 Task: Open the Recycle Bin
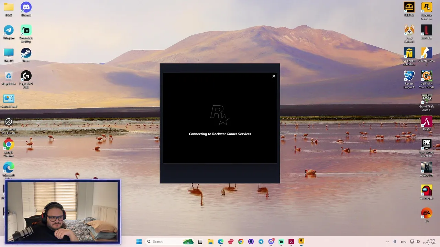coord(9,78)
